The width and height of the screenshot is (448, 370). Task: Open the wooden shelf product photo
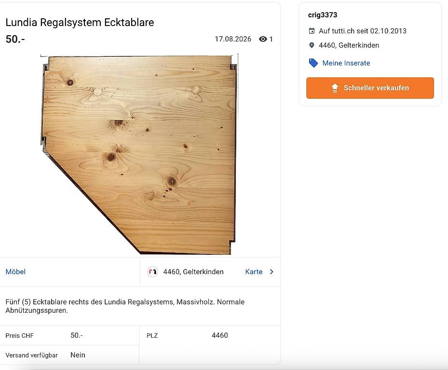click(139, 154)
